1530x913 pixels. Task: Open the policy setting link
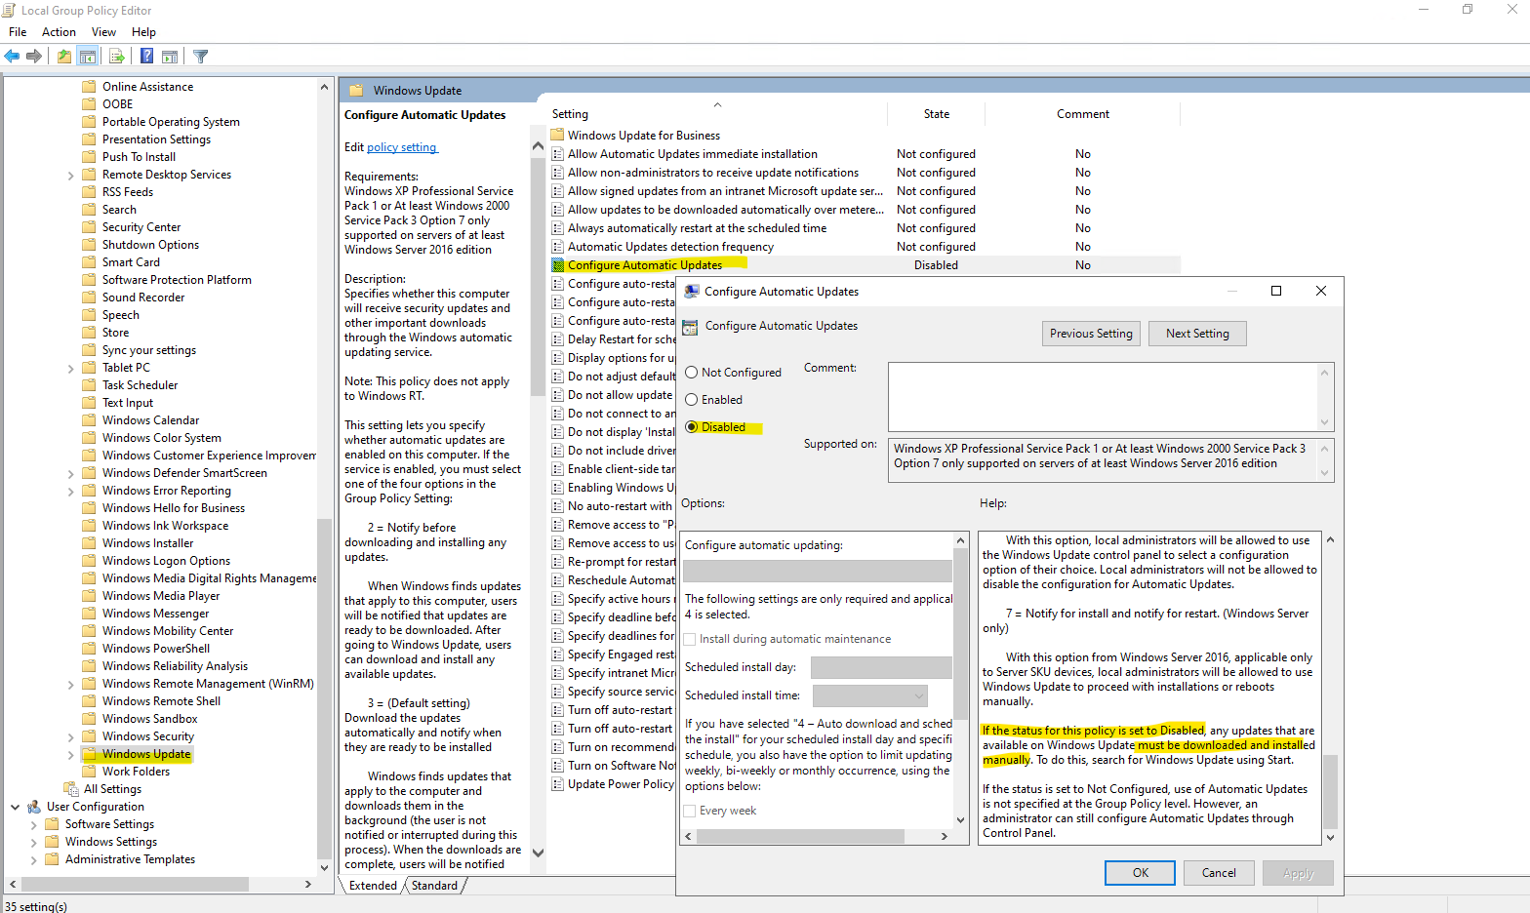coord(402,147)
